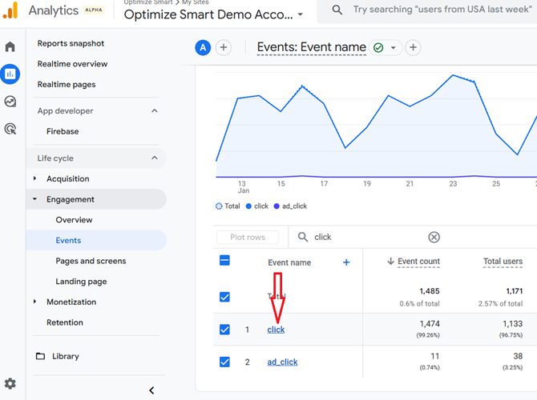Collapse the Engagement tree item

pos(34,199)
